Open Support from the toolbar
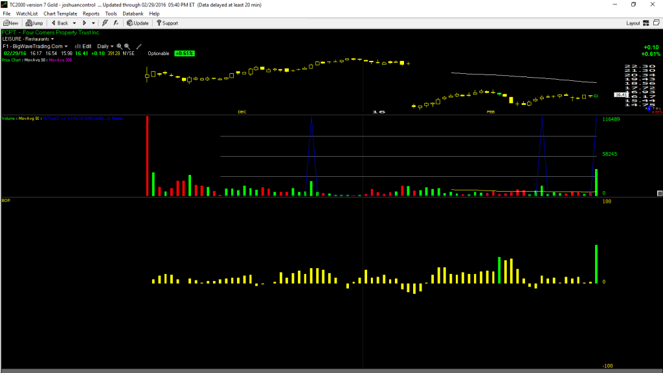 [168, 23]
